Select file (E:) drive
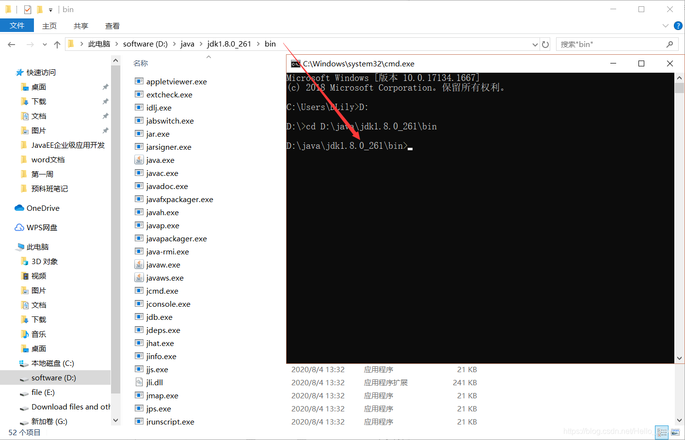This screenshot has height=440, width=685. coord(43,392)
